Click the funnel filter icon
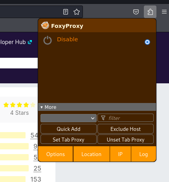Screen dimensions: 169x182 (x=103, y=118)
